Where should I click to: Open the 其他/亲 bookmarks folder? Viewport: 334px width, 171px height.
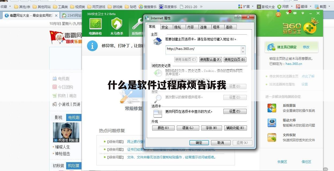click(x=22, y=7)
